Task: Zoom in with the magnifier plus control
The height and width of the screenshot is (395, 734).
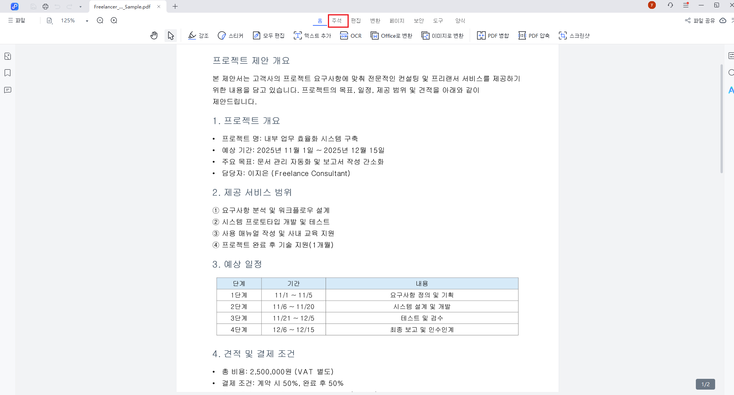Action: coord(114,20)
